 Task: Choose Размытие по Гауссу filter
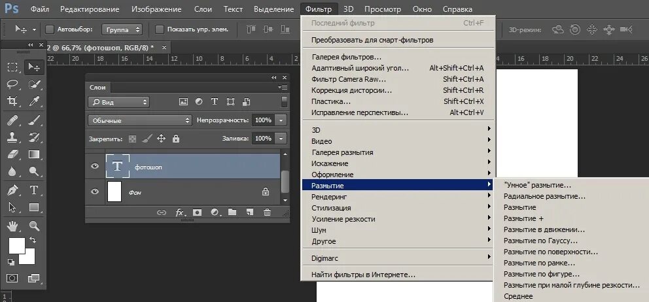click(540, 241)
